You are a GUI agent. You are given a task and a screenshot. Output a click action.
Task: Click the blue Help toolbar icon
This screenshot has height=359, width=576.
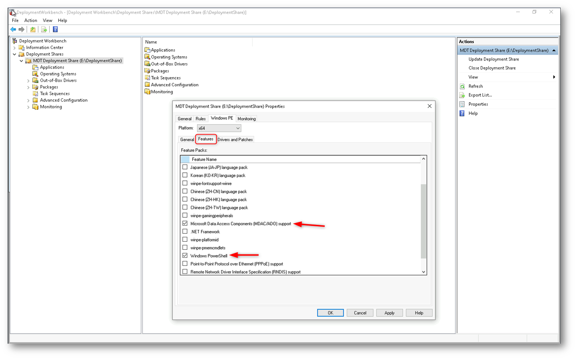55,30
